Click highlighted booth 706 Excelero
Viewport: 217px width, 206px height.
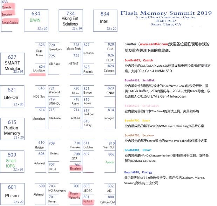[75, 167]
